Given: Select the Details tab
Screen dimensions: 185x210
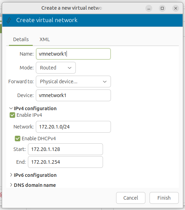Looking at the screenshot, I should pyautogui.click(x=21, y=39).
